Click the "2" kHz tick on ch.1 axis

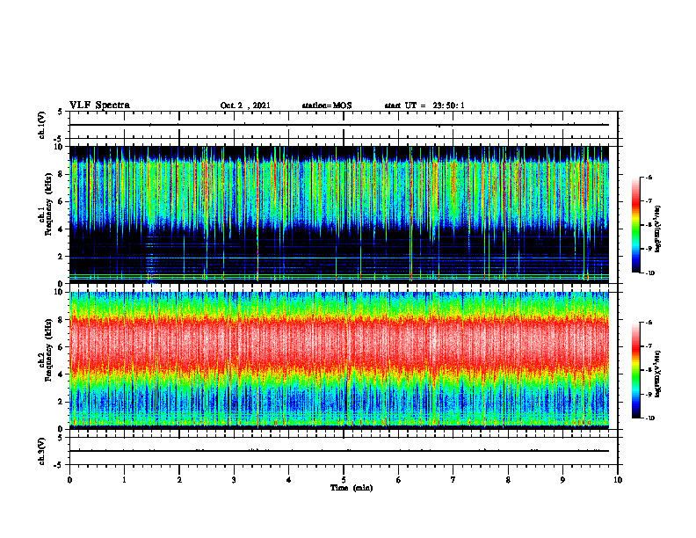[x=61, y=257]
